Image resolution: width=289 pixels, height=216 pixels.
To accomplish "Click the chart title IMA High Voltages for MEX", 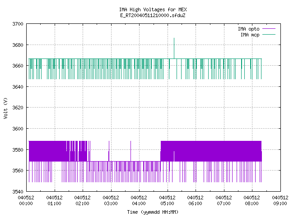I will click(153, 9).
